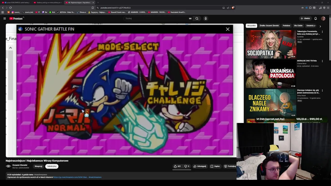Open the Dlaczego nagle znikamy thumbnail

click(271, 103)
